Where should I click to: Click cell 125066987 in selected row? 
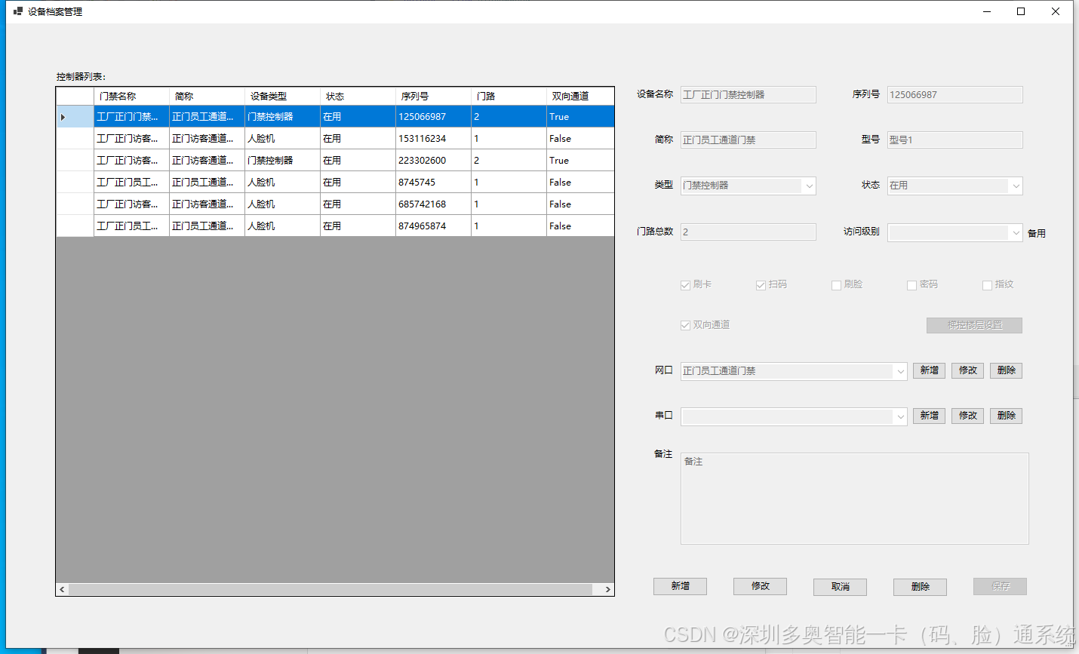[434, 117]
